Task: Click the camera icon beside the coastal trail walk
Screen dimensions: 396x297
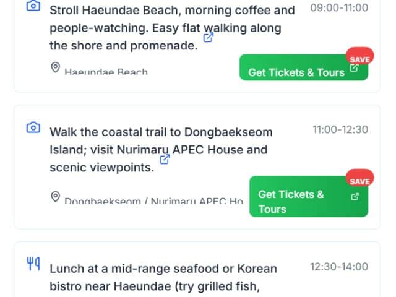Action: coord(33,128)
